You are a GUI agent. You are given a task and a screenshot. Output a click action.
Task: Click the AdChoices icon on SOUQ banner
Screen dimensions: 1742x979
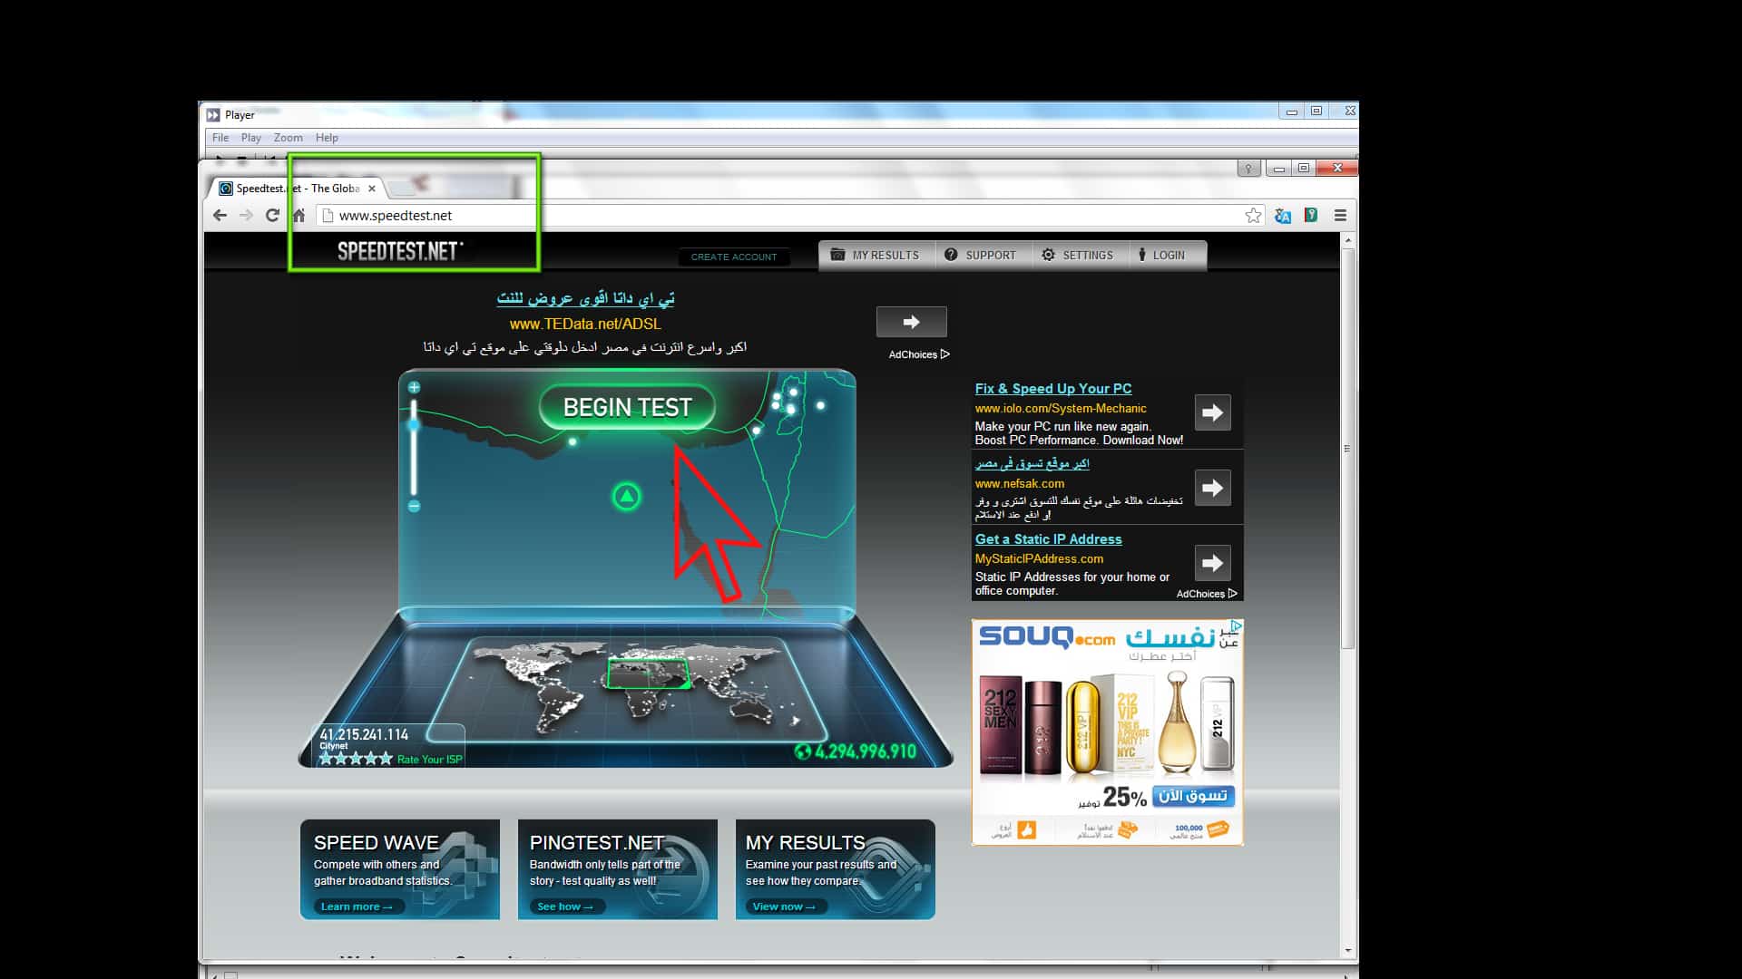point(1236,625)
